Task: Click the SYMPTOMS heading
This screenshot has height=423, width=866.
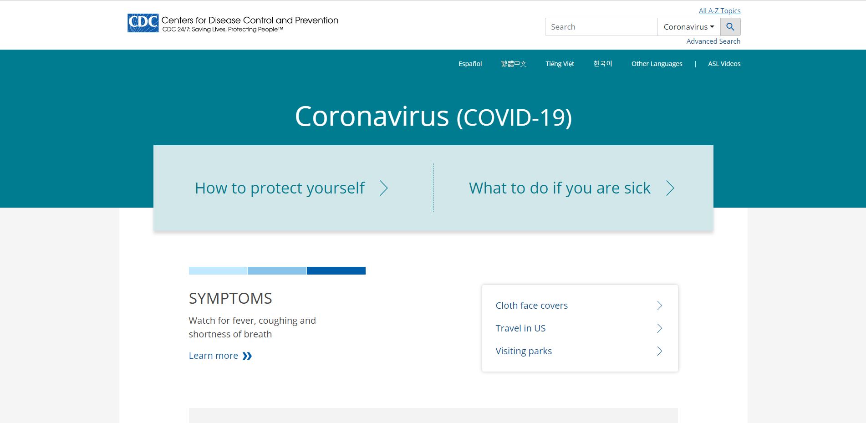Action: point(230,298)
